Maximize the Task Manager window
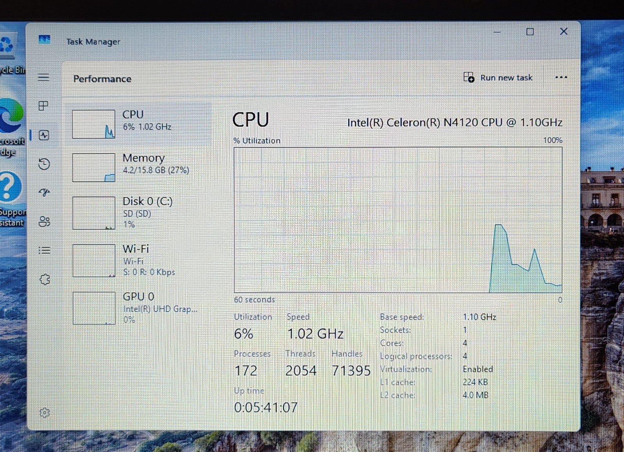The width and height of the screenshot is (624, 452). 530,32
